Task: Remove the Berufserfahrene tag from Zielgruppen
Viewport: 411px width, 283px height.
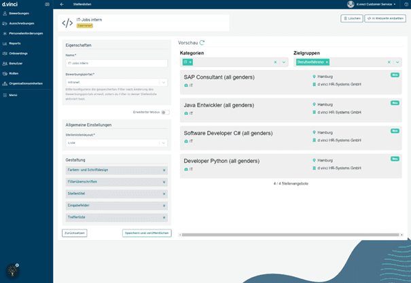Action: [327, 62]
